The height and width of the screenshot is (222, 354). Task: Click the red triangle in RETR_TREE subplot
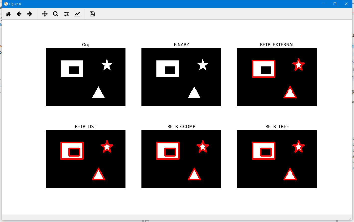coord(290,175)
